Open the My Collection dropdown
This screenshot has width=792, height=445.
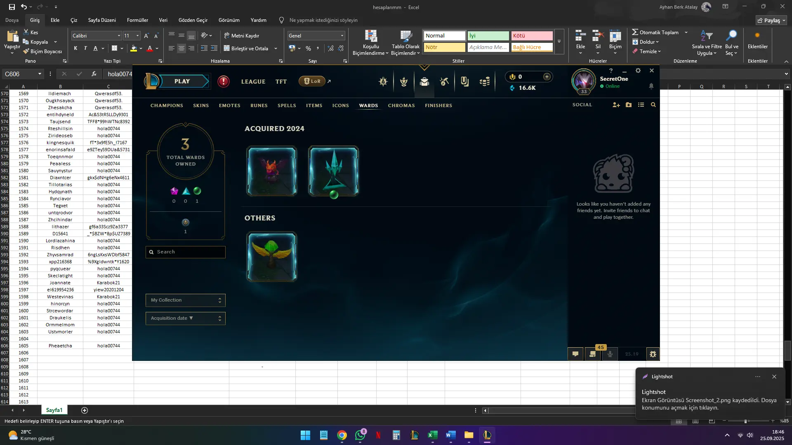(185, 300)
